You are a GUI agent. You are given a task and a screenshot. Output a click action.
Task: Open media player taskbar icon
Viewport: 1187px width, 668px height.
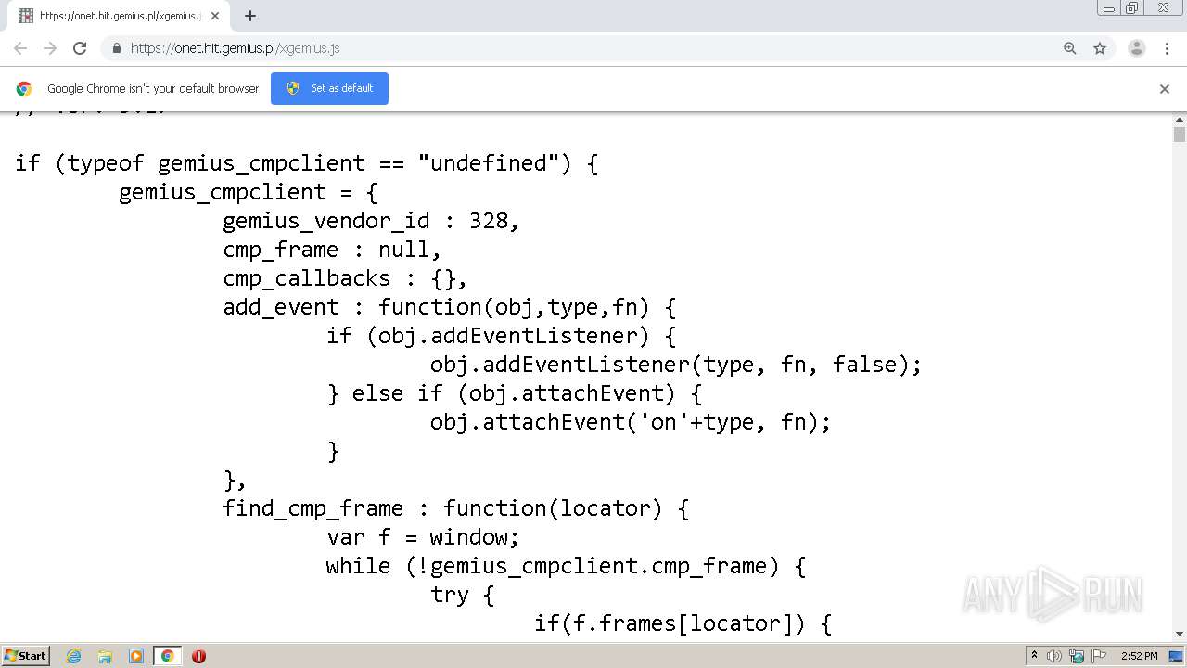(x=136, y=656)
